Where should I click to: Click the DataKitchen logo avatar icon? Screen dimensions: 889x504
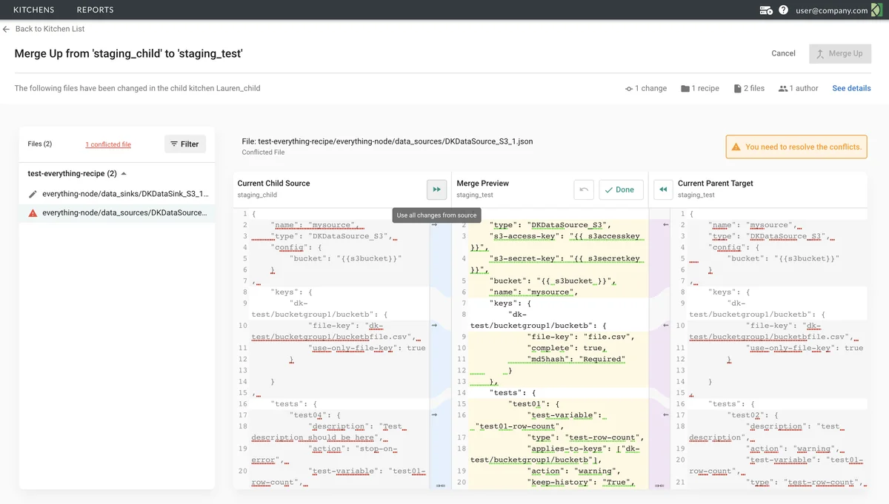[876, 10]
